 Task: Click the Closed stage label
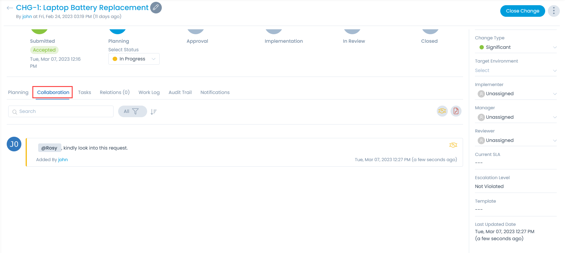click(x=429, y=41)
